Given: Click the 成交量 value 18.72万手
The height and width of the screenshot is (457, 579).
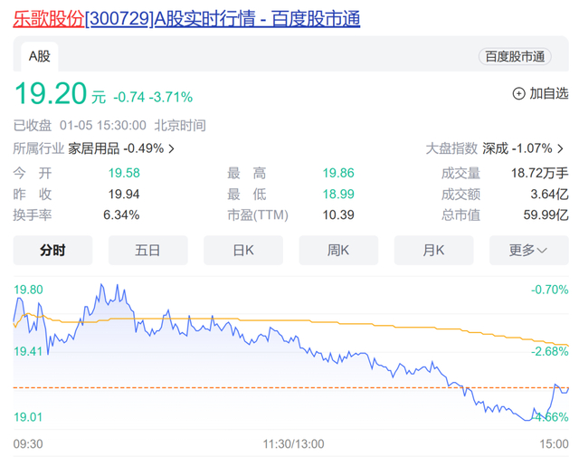Looking at the screenshot, I should click(x=539, y=173).
